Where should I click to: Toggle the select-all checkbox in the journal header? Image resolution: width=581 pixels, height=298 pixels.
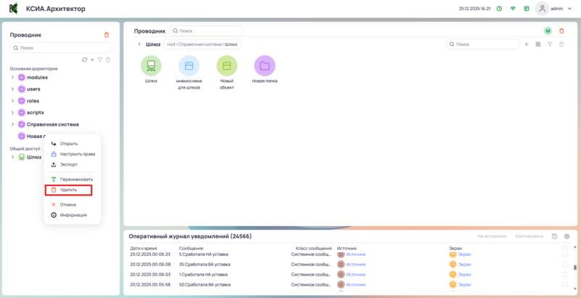566,248
